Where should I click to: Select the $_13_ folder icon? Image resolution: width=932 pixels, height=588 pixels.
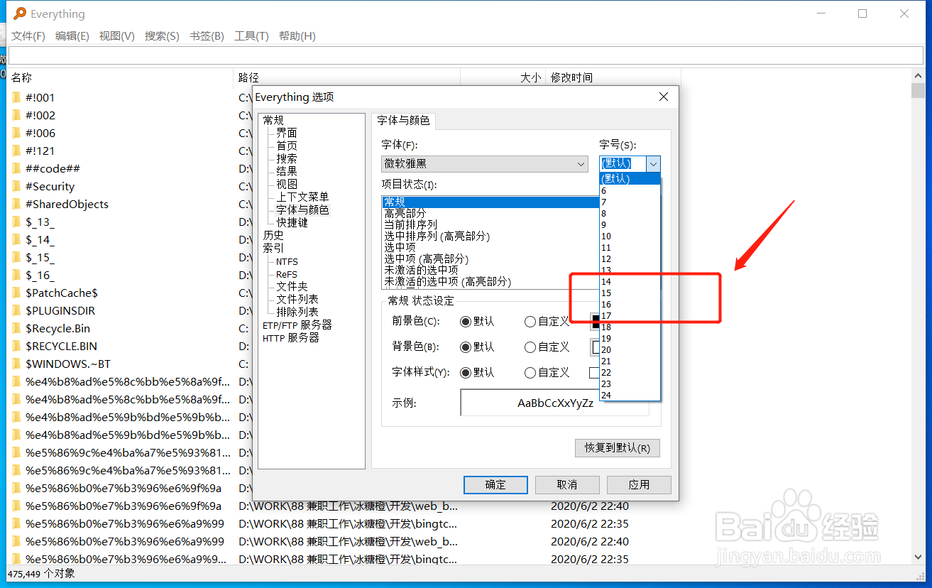tap(16, 222)
